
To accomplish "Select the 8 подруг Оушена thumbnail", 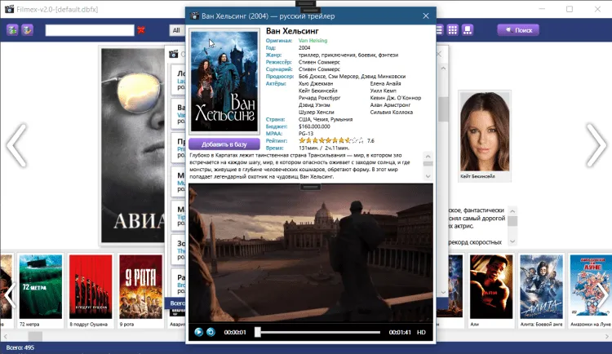I will 91,287.
